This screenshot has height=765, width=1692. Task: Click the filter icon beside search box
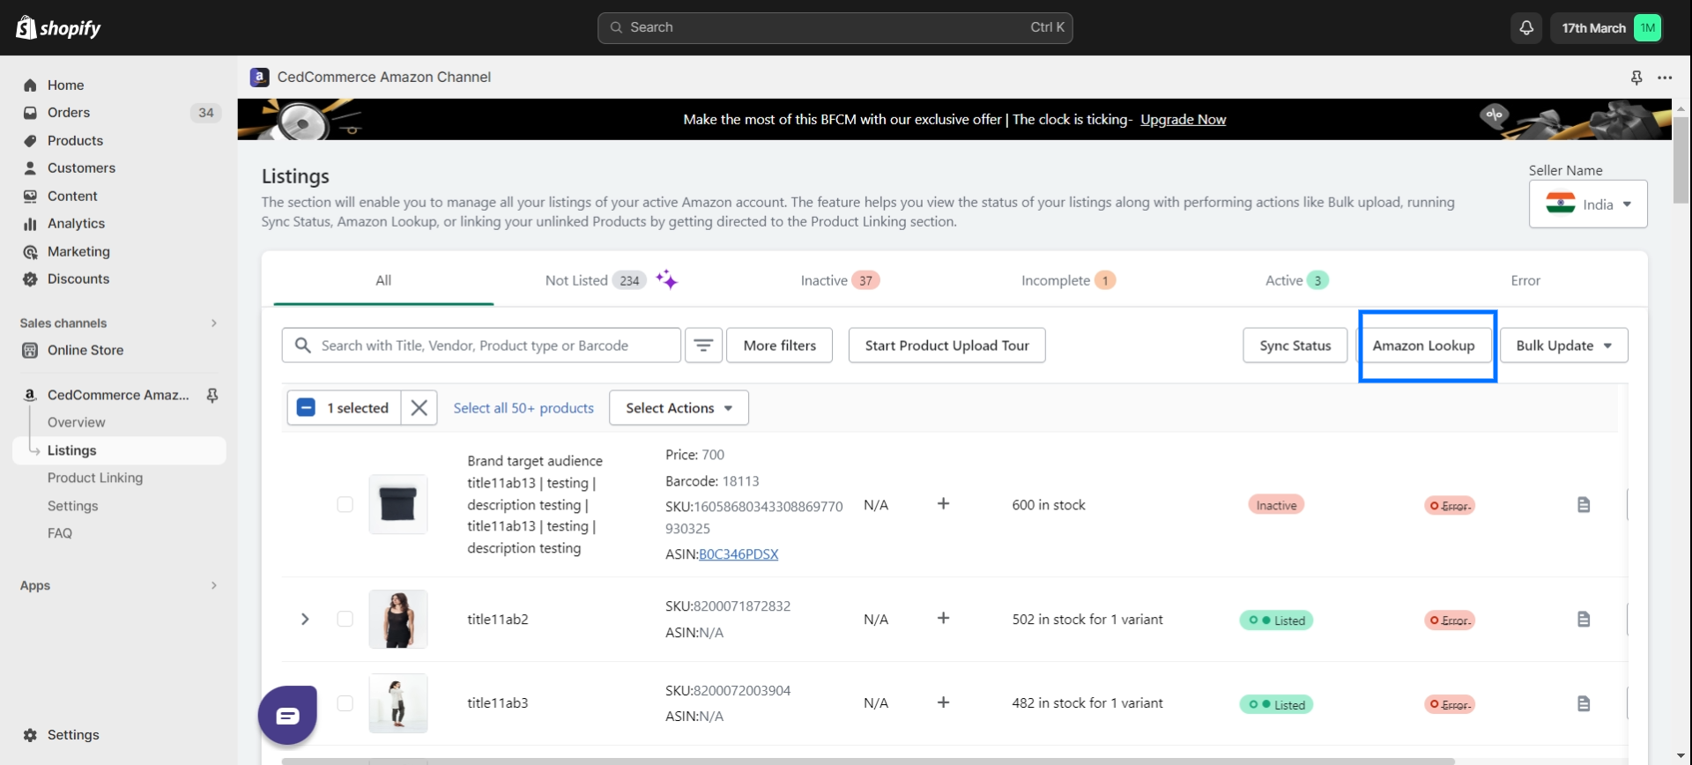pyautogui.click(x=703, y=345)
